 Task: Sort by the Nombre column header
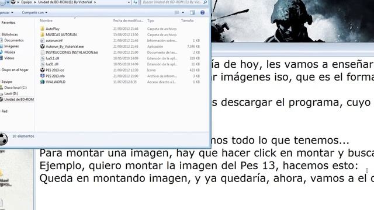coord(46,21)
